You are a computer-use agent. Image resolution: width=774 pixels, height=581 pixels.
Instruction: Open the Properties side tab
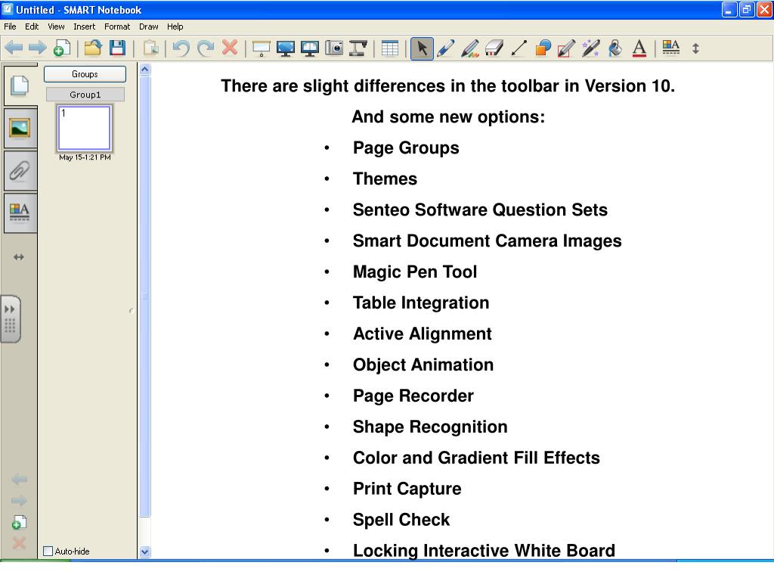click(x=20, y=213)
